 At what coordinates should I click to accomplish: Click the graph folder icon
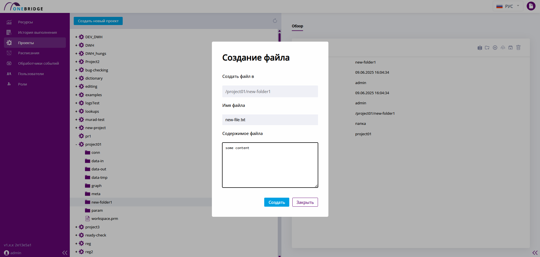coord(88,186)
